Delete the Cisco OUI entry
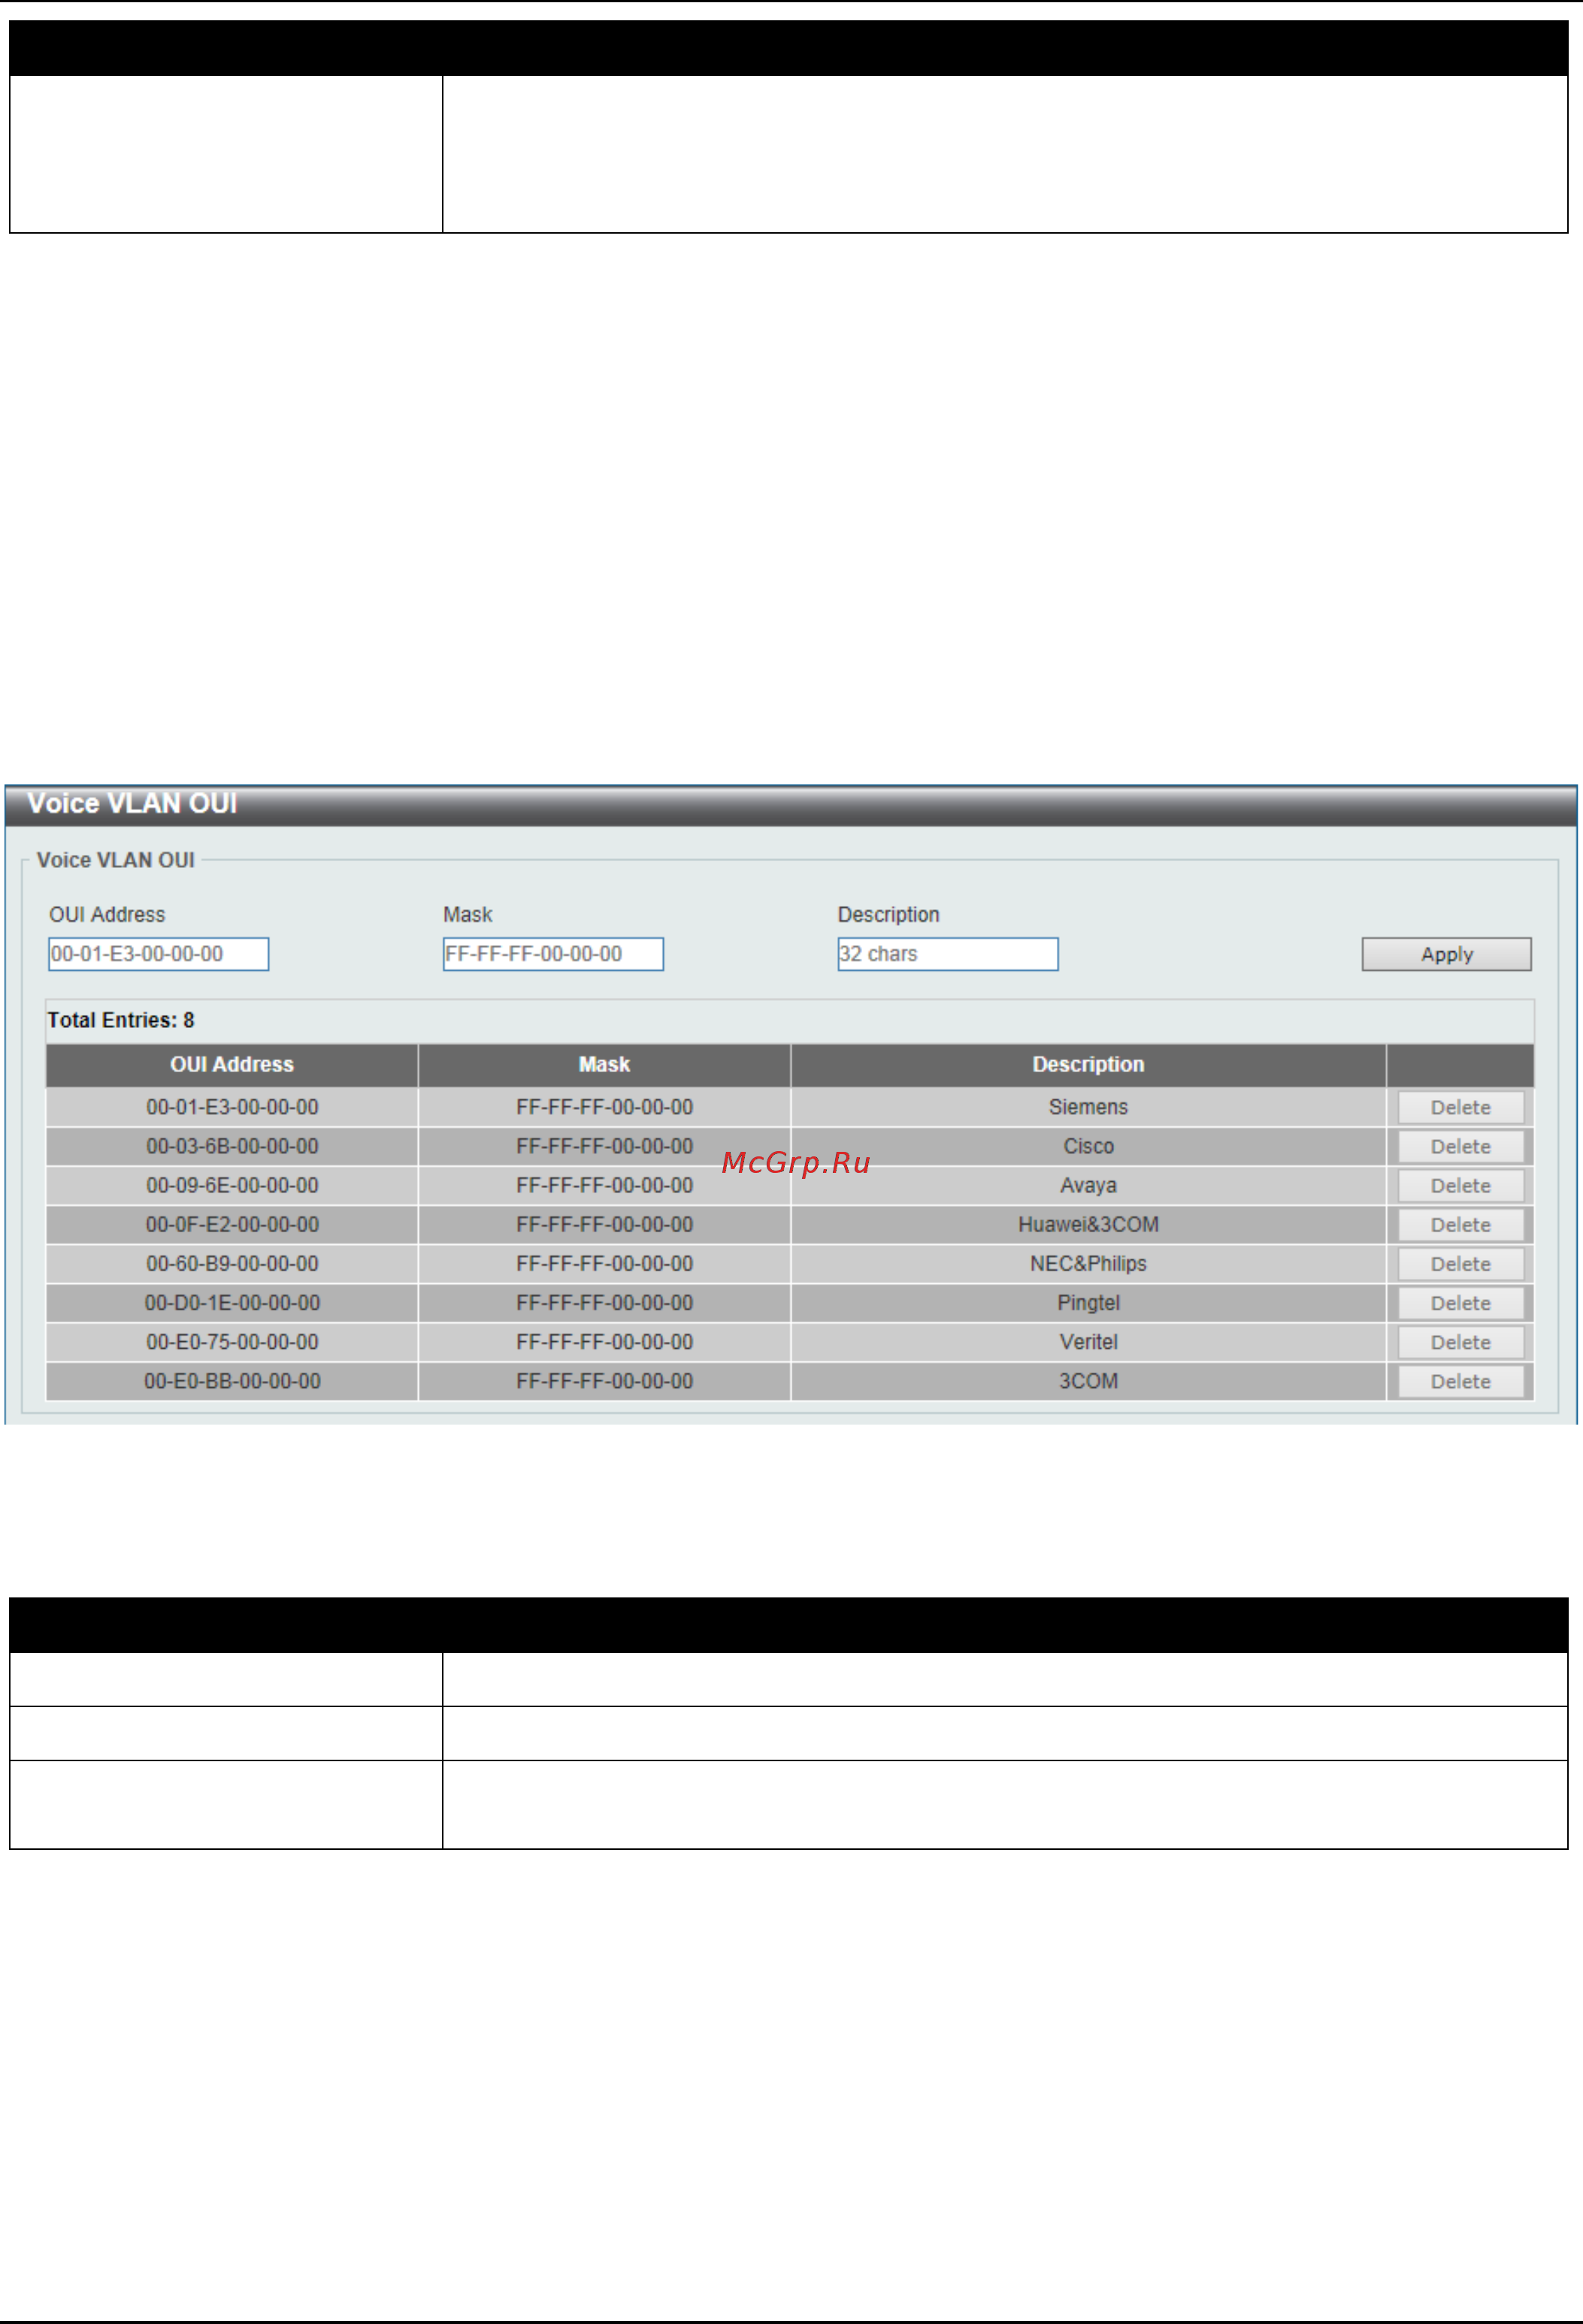Image resolution: width=1583 pixels, height=2324 pixels. [1461, 1146]
